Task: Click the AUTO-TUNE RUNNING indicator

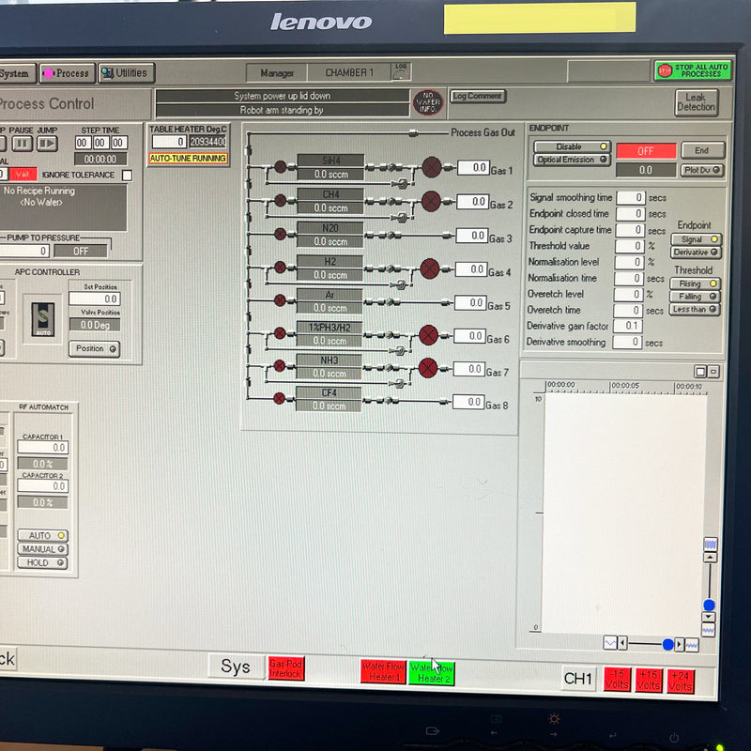Action: [188, 158]
